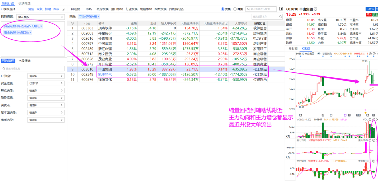Open 概念板块 tab

click(103, 9)
